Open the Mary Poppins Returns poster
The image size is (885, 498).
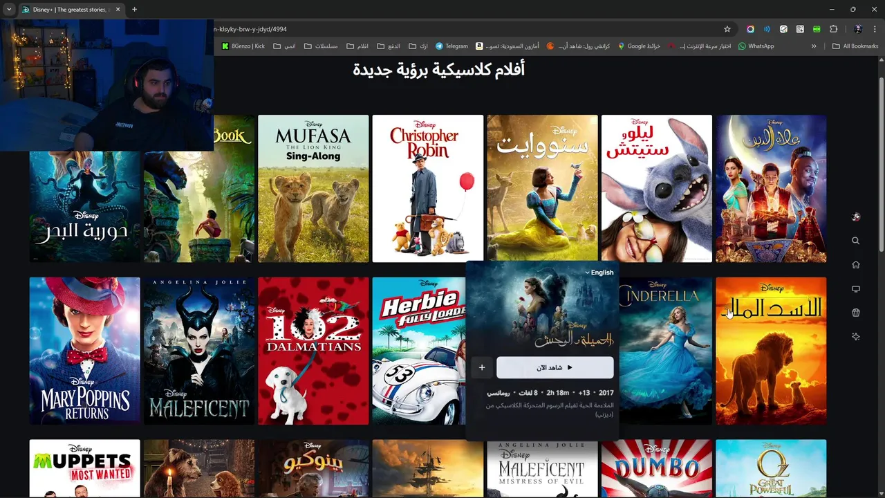click(x=84, y=351)
